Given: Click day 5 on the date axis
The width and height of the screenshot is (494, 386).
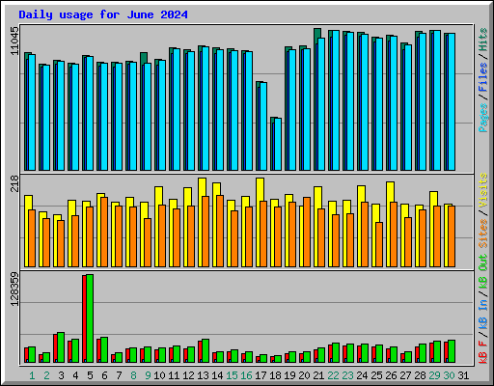Looking at the screenshot, I should click(90, 375).
